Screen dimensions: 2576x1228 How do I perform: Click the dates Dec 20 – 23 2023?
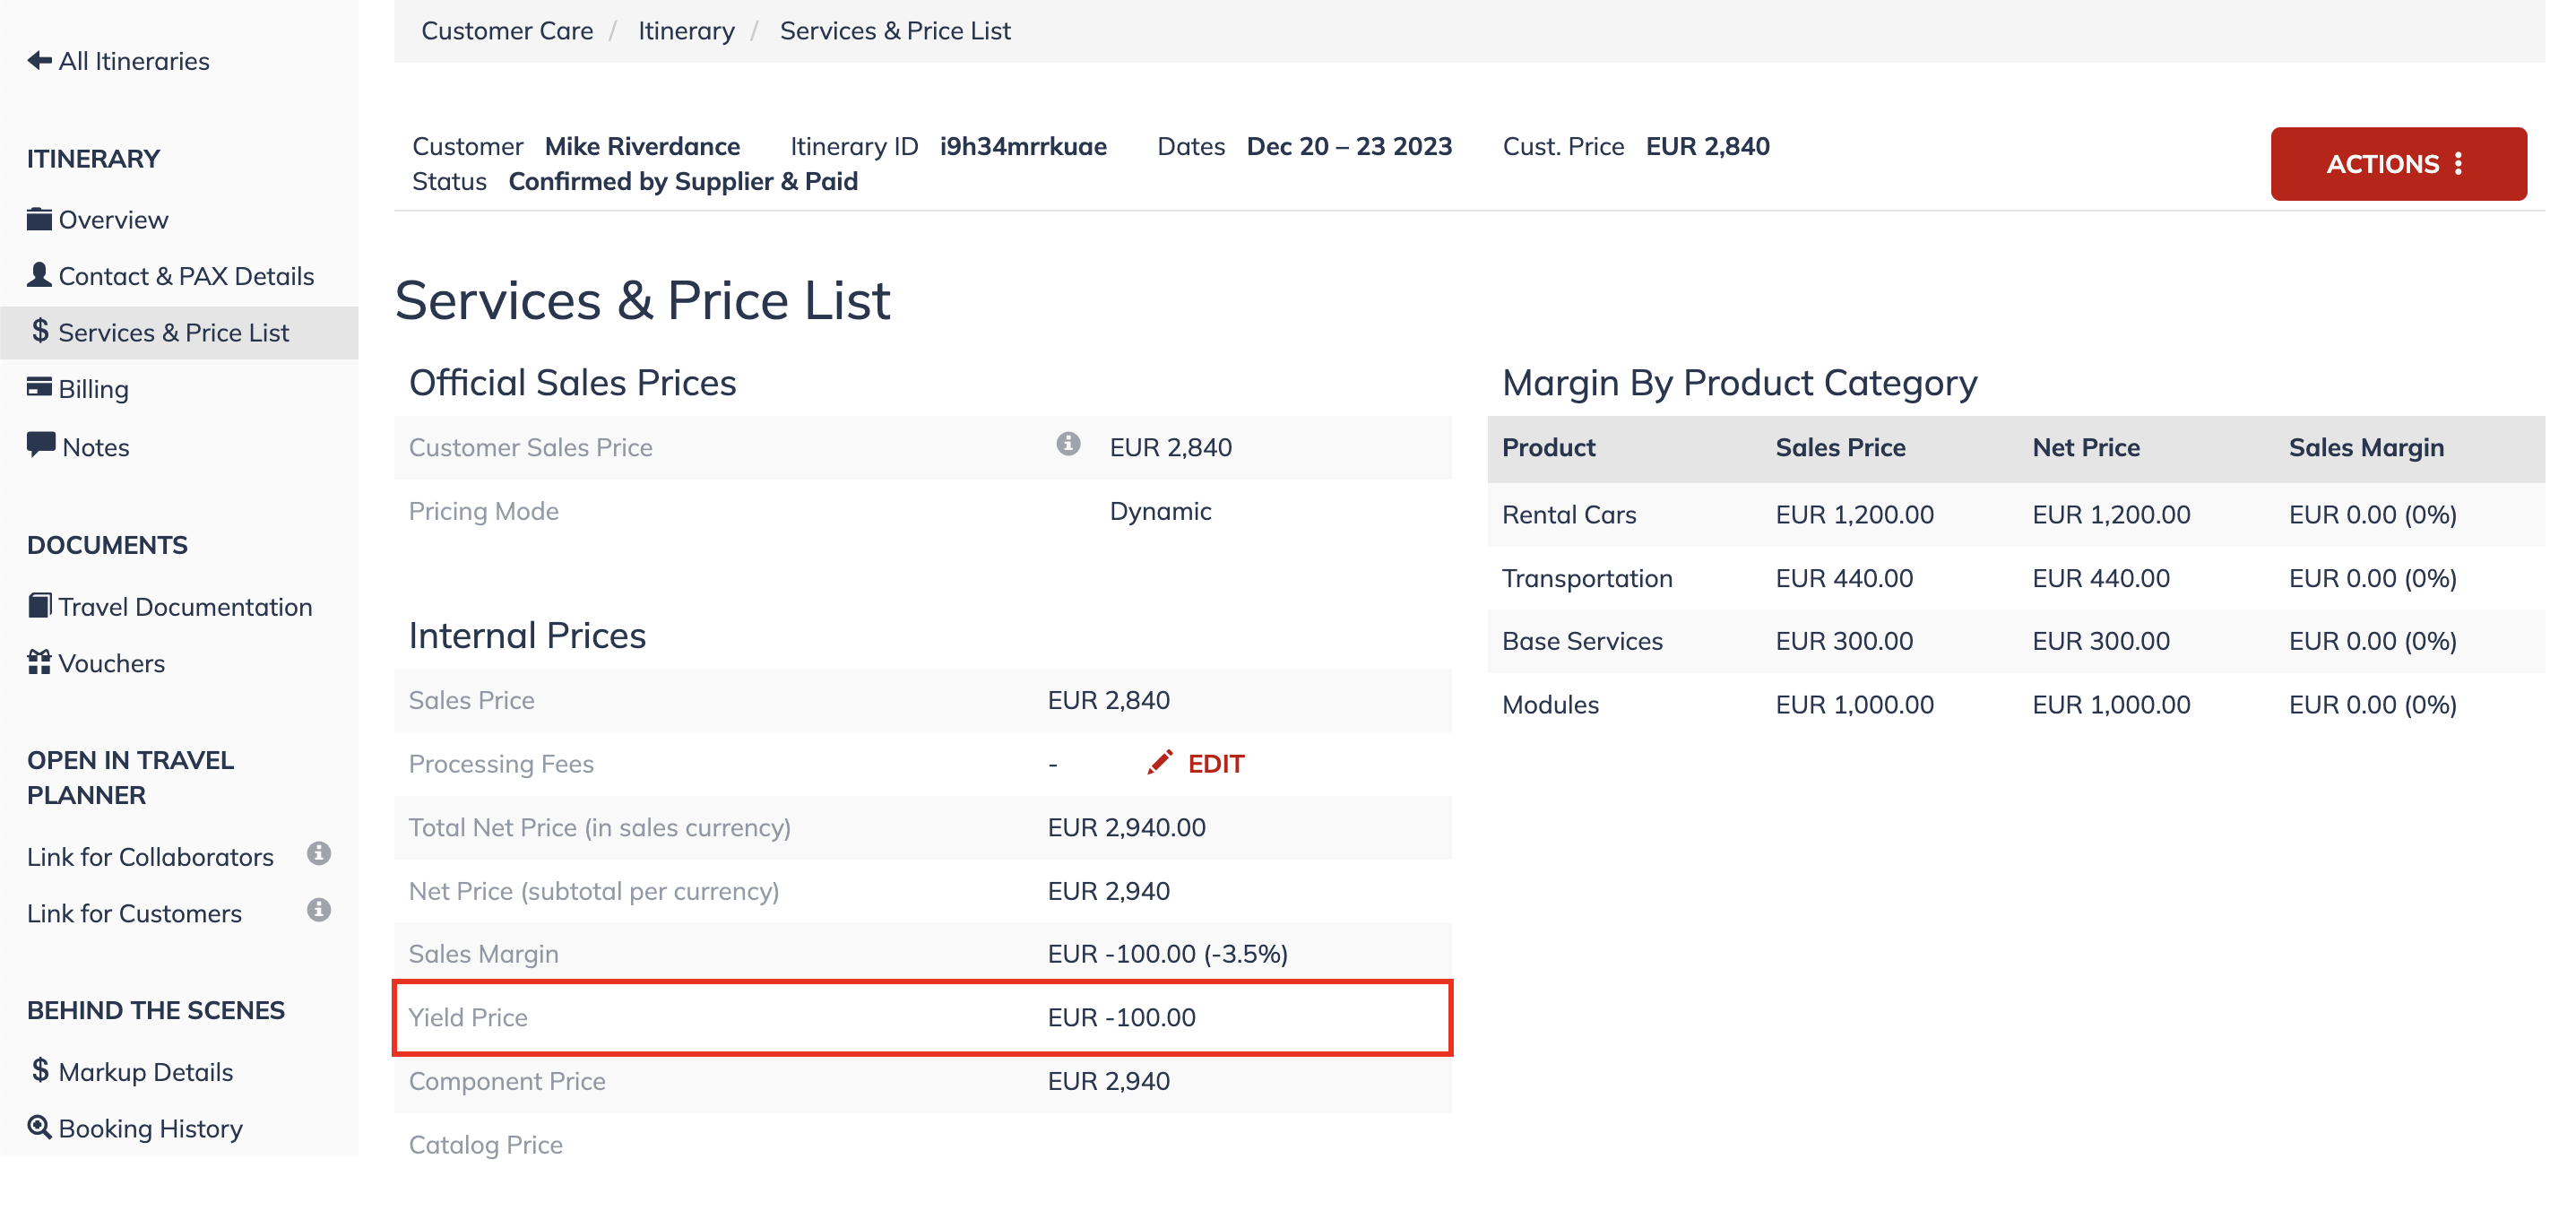pos(1349,146)
